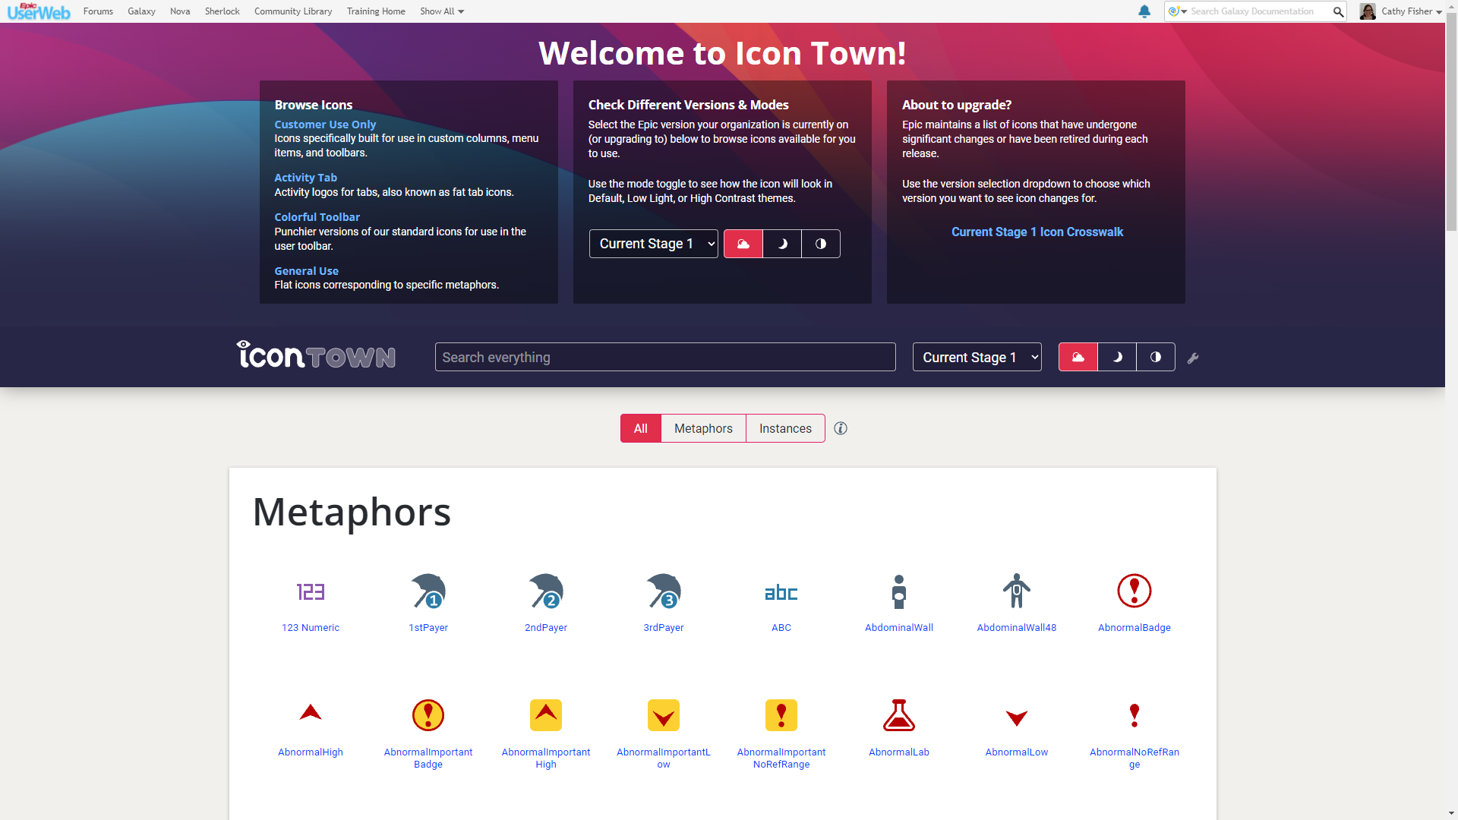Show the info icon beside Instances
This screenshot has width=1458, height=820.
point(841,428)
